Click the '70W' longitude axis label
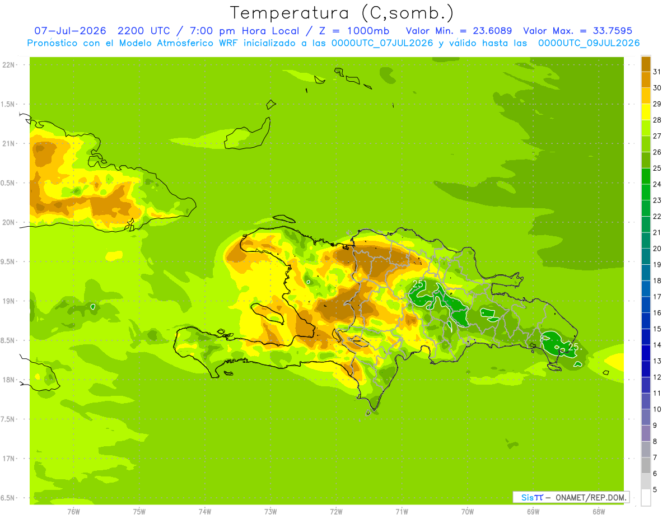This screenshot has width=672, height=519. [468, 511]
